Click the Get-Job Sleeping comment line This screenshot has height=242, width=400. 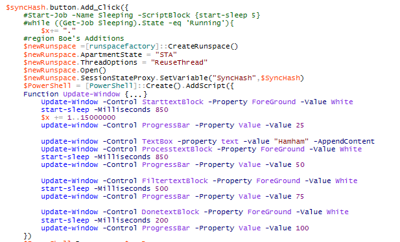click(128, 23)
